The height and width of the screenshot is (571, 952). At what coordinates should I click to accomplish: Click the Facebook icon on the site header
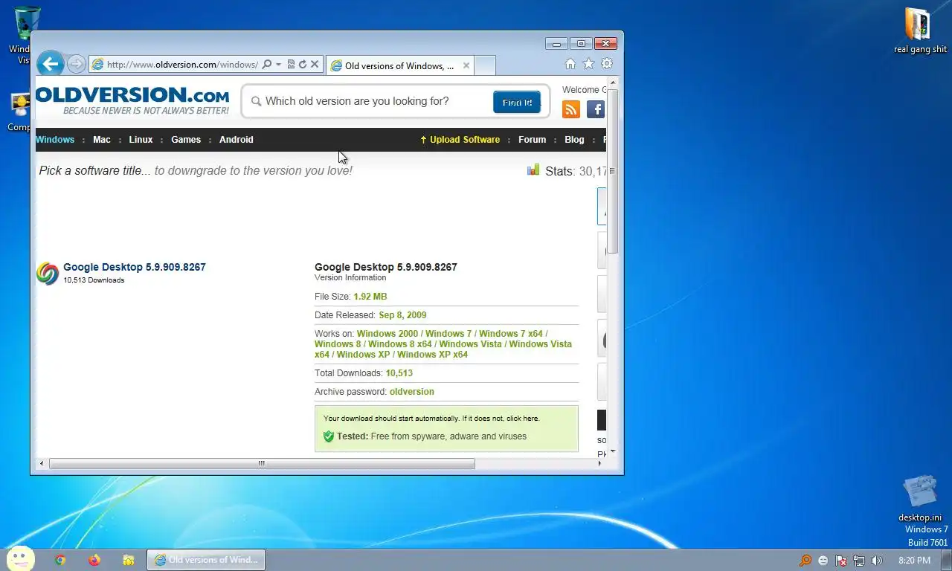click(596, 109)
